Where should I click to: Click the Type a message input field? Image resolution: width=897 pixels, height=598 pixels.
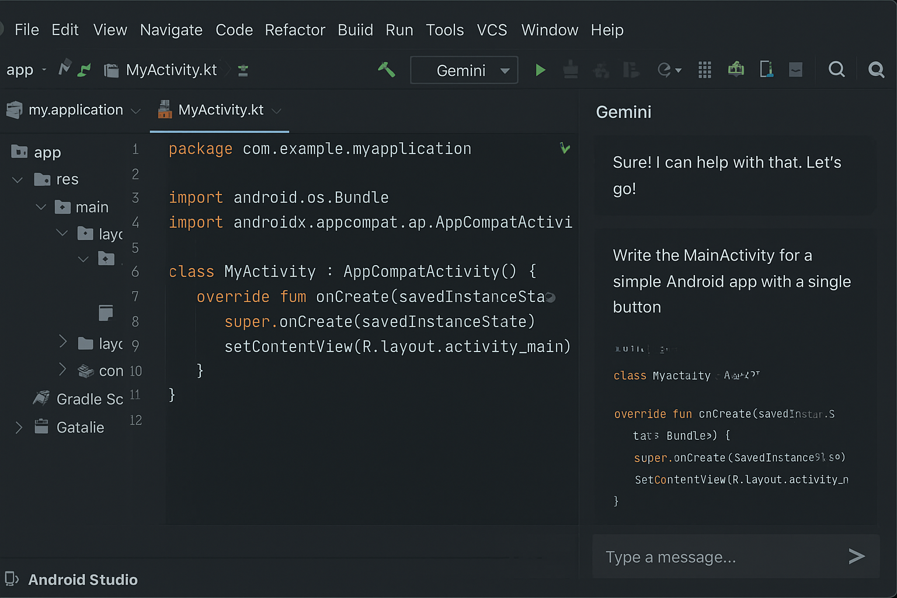(x=718, y=557)
